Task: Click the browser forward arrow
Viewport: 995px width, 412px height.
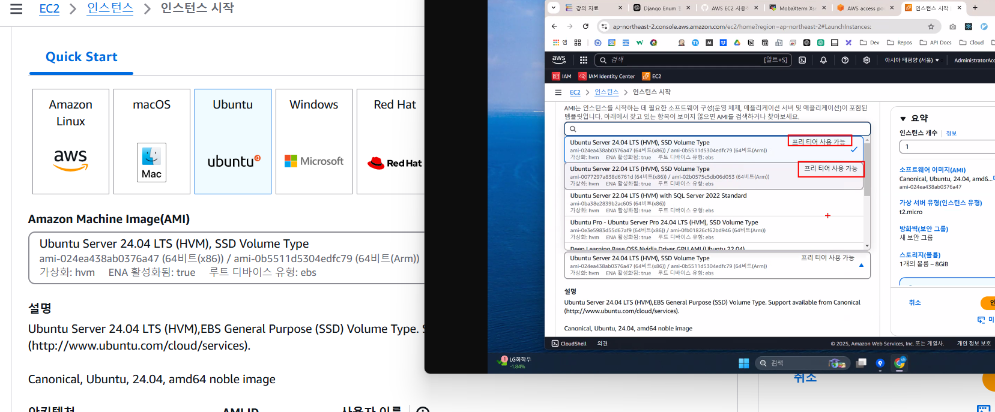Action: point(570,26)
